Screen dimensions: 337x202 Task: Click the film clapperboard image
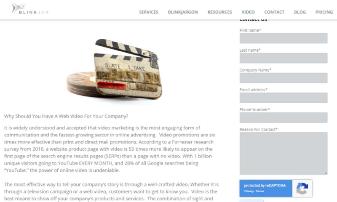tap(114, 69)
